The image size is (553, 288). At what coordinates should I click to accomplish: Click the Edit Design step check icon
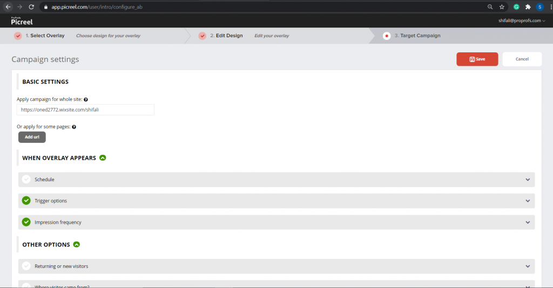point(202,36)
